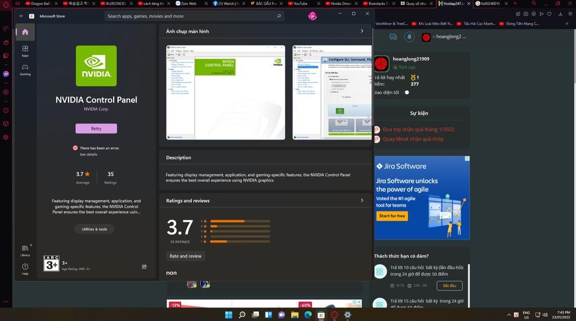
Task: Click 'Start for free' in Jira ad
Action: coord(392,216)
